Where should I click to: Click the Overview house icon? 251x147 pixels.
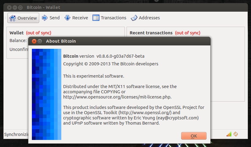pos(13,18)
